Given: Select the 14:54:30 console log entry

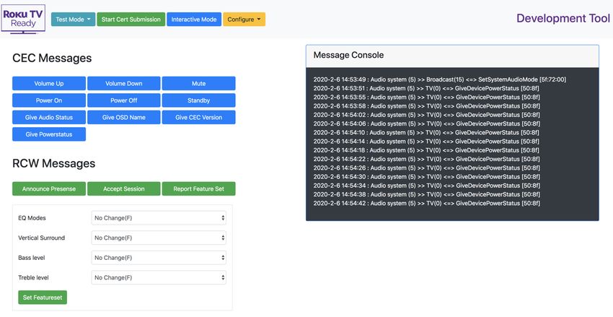Looking at the screenshot, I should 426,177.
